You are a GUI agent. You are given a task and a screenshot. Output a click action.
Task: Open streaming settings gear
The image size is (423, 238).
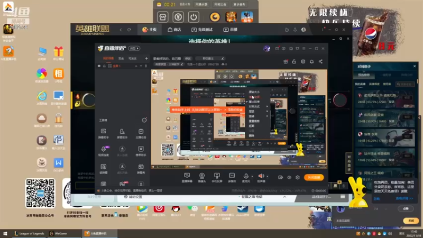298,177
